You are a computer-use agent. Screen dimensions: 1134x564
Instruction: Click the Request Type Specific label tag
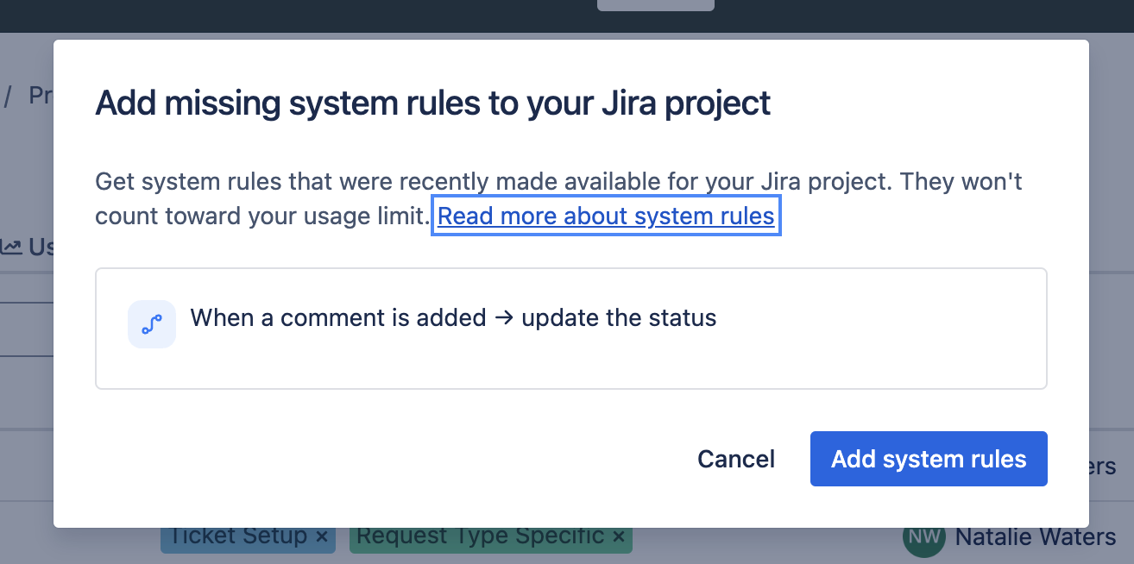coord(491,536)
